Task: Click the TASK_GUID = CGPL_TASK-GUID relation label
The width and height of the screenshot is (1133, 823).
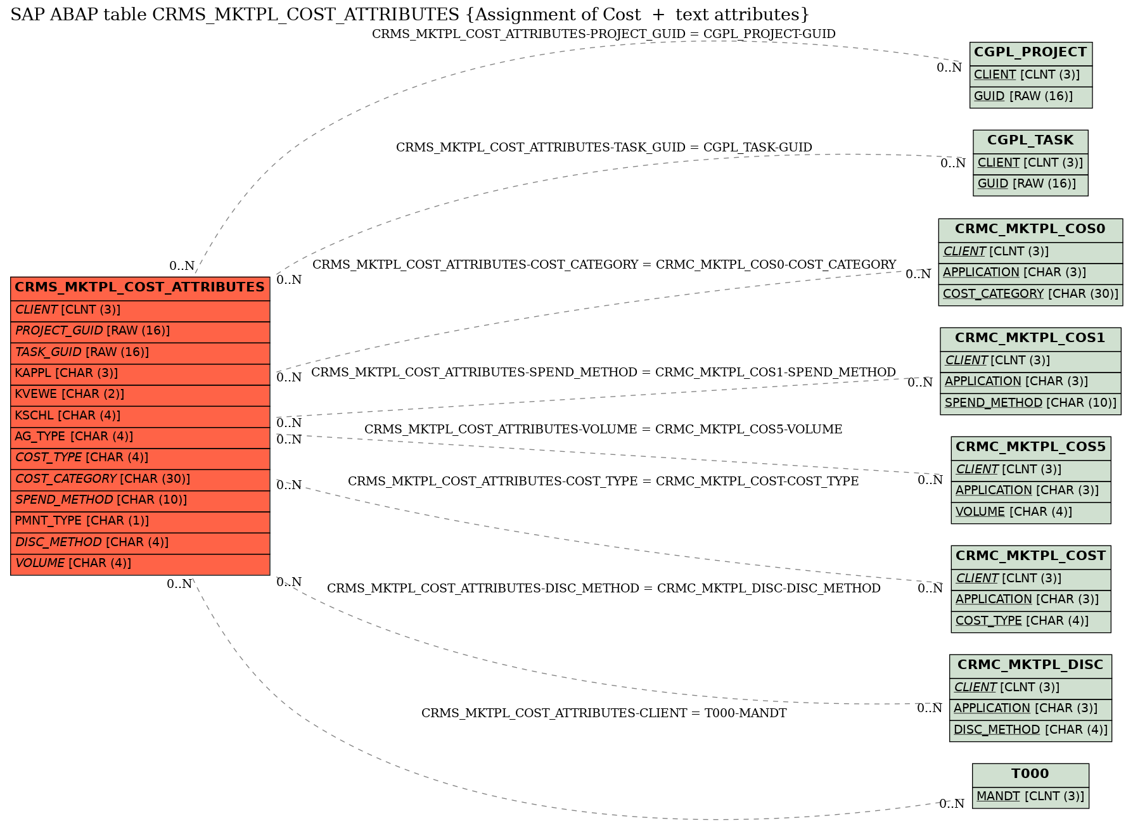Action: [604, 148]
